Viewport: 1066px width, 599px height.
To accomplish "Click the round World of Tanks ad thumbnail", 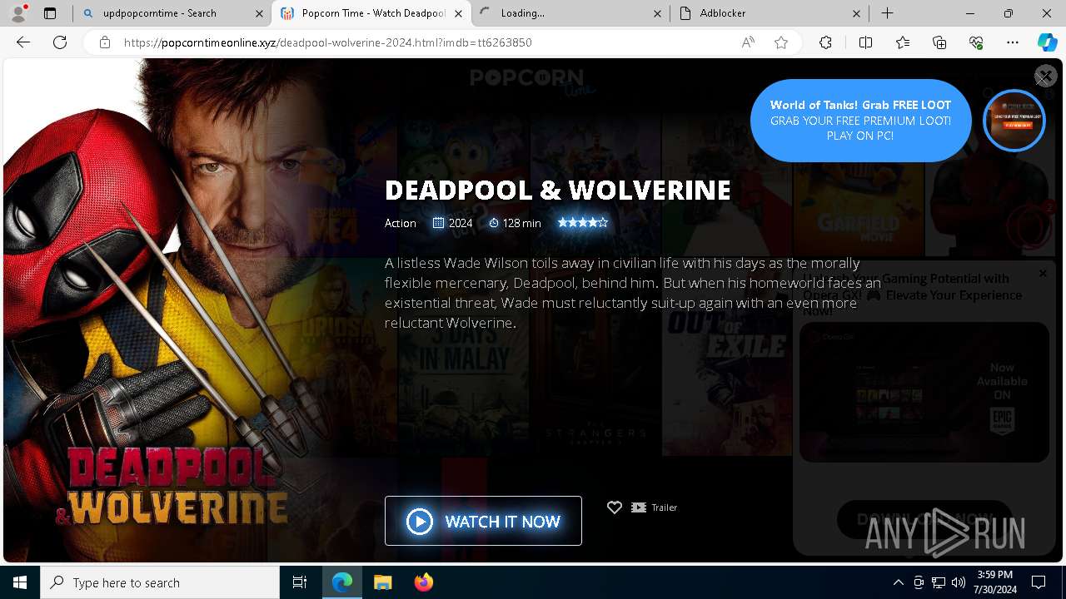I will (x=1014, y=121).
